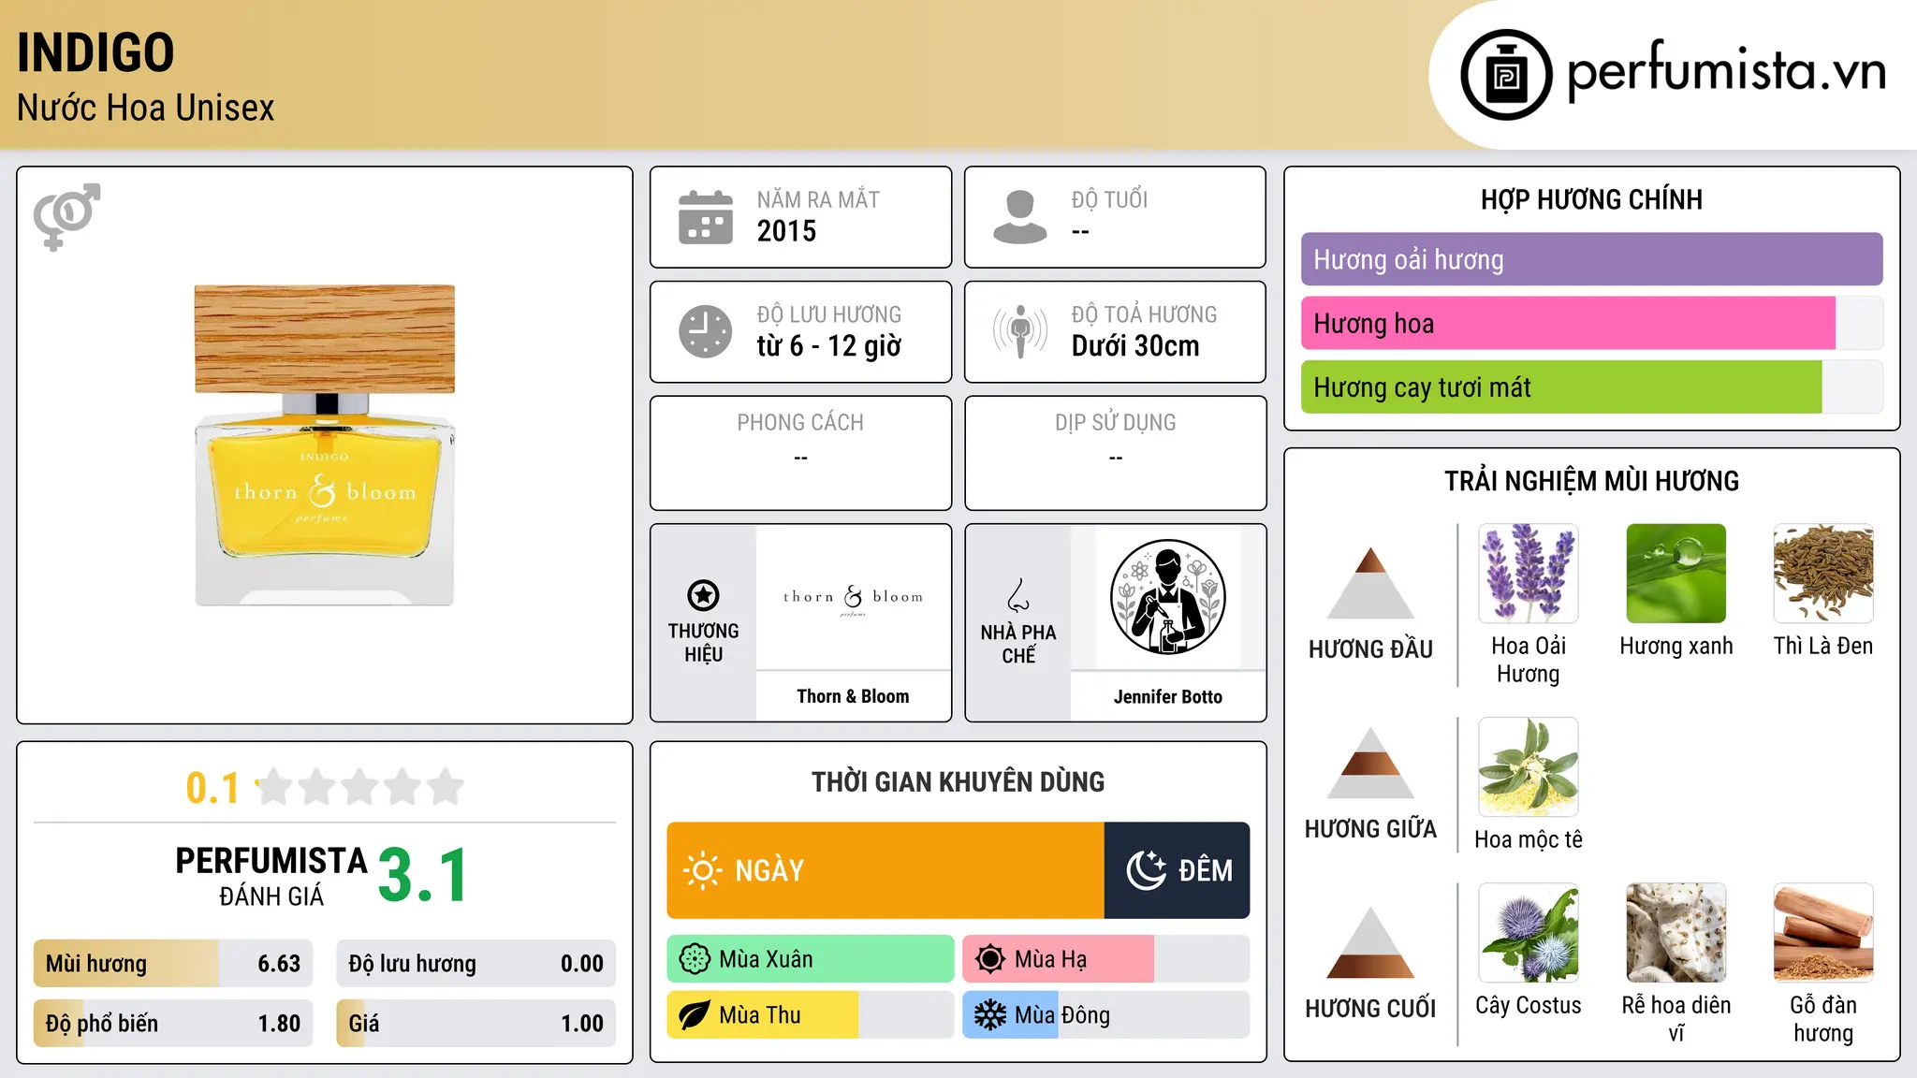Click the HƯƠNG ĐẦU top notes label
Screen dimensions: 1917x1078
point(1370,649)
